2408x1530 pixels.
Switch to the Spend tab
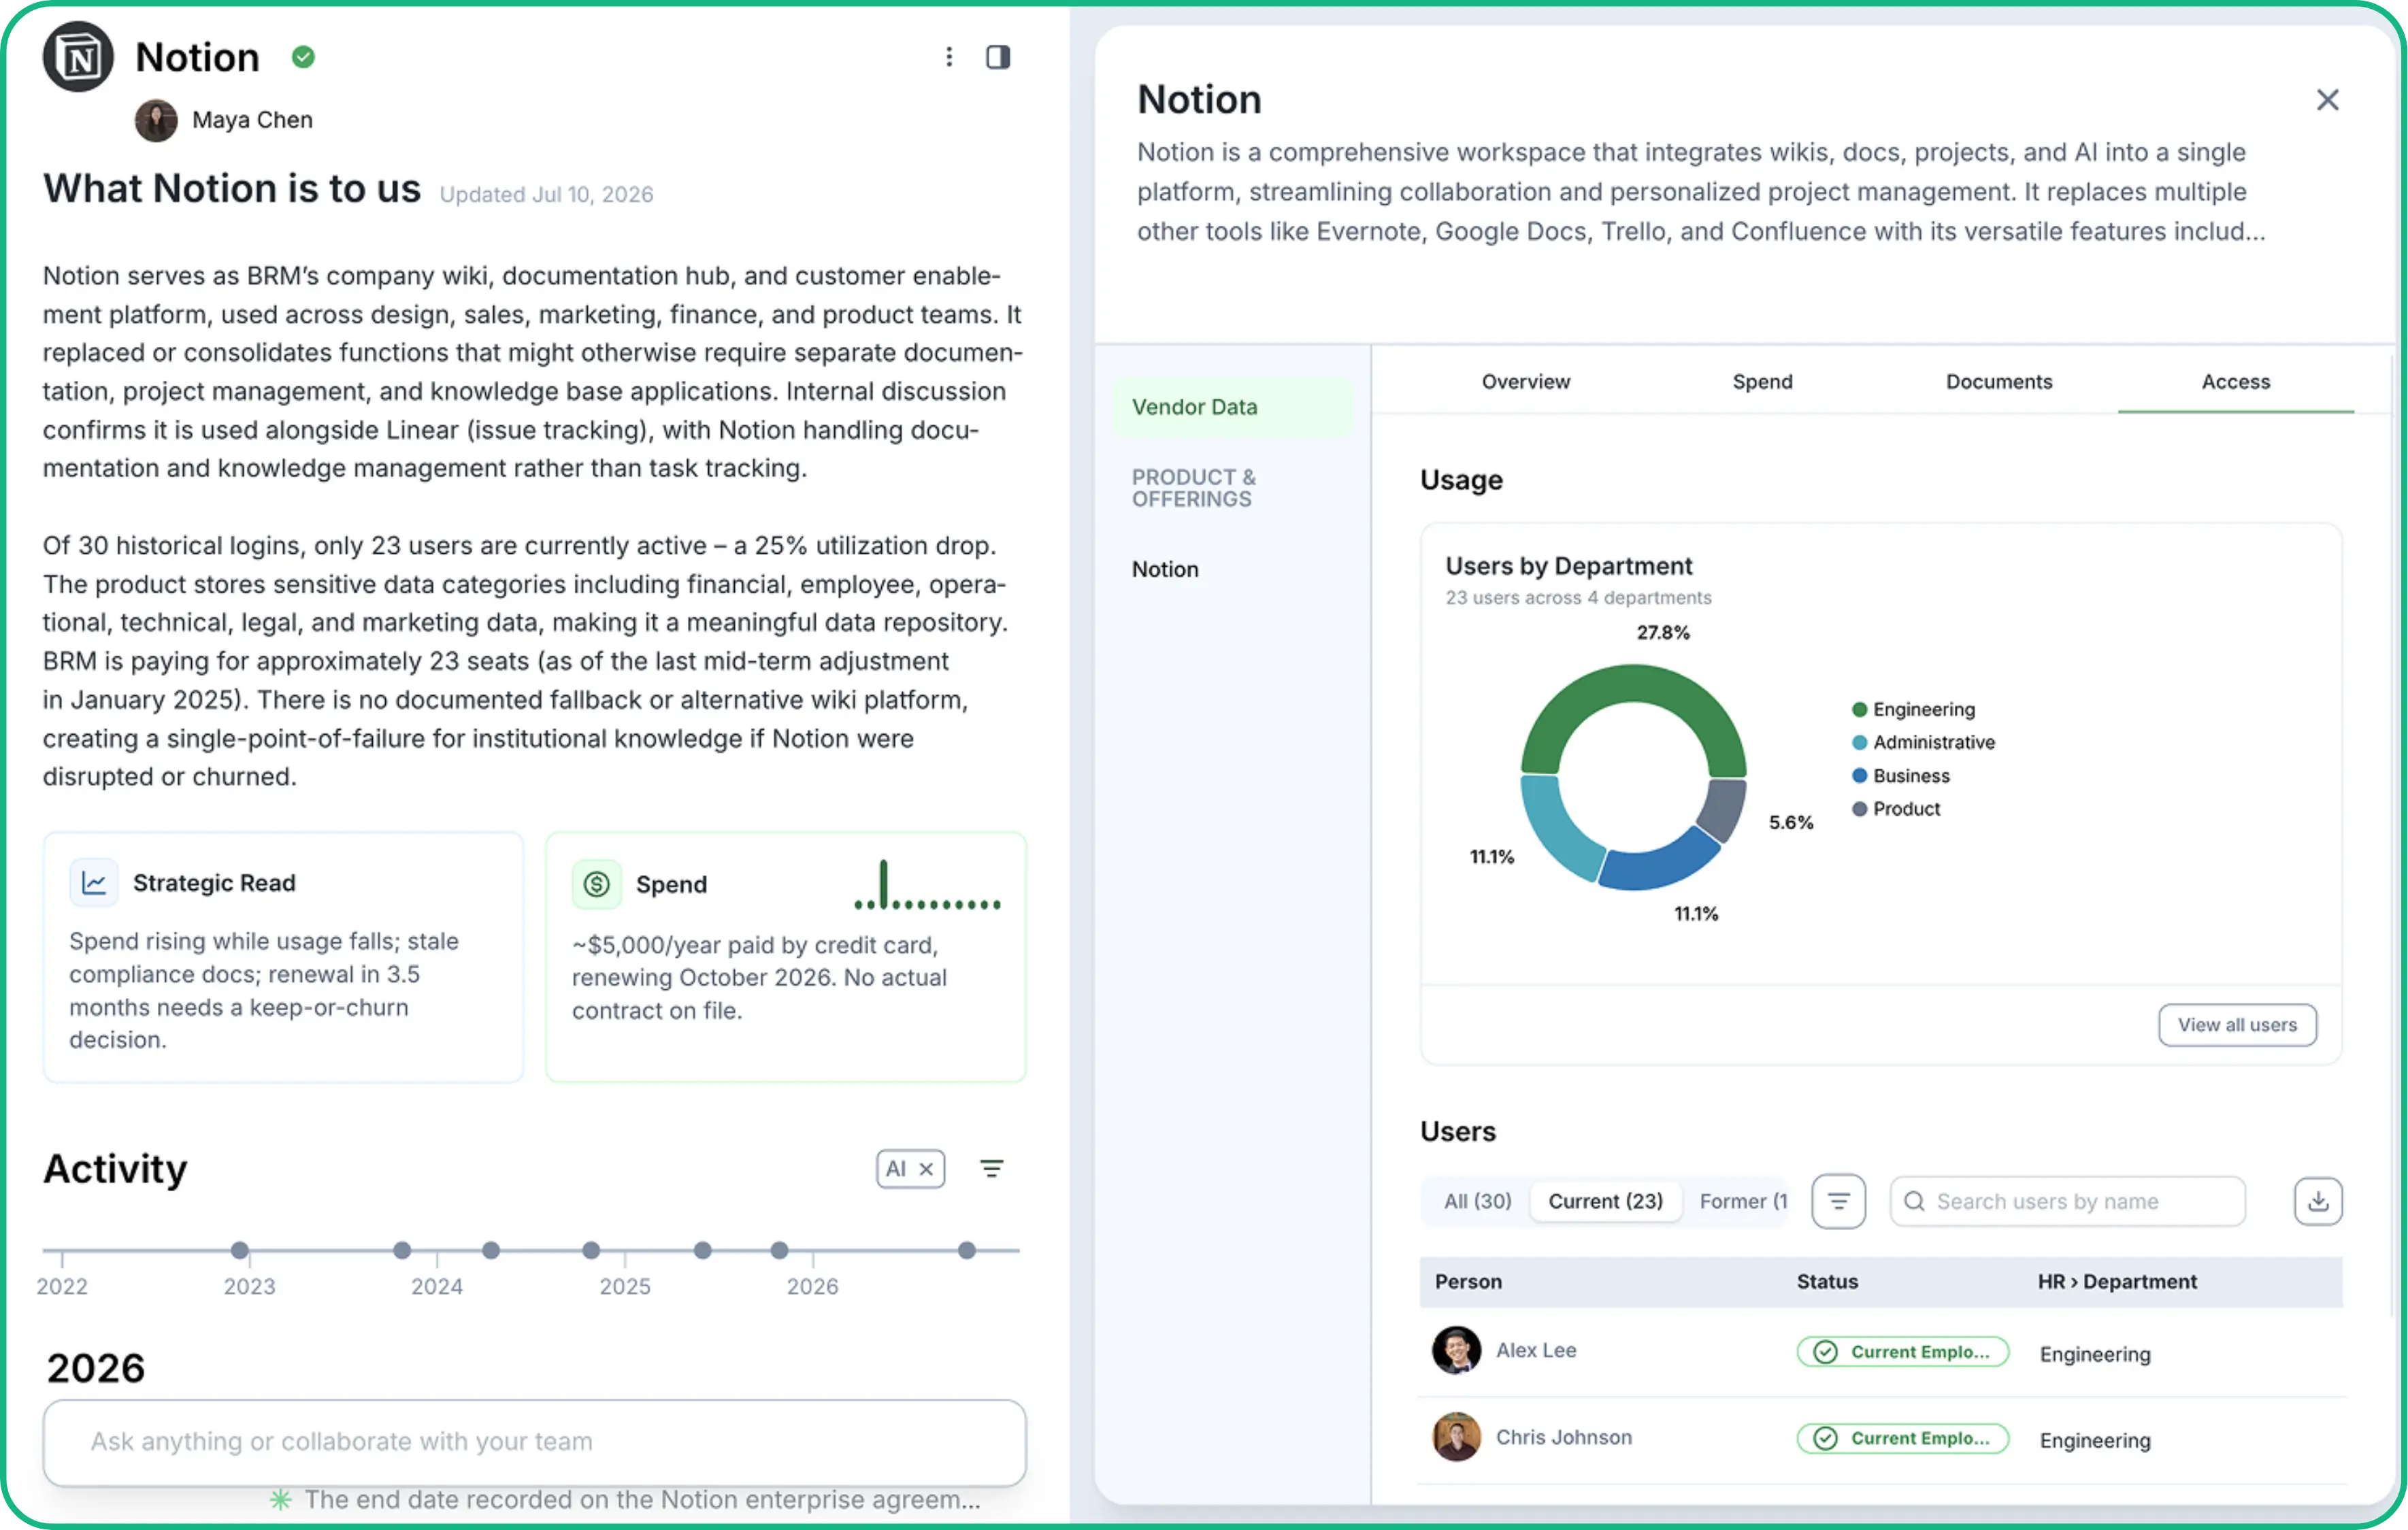click(x=1763, y=381)
